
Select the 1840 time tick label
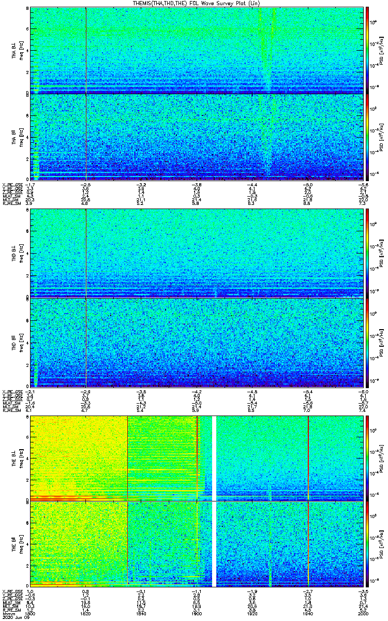(x=141, y=613)
